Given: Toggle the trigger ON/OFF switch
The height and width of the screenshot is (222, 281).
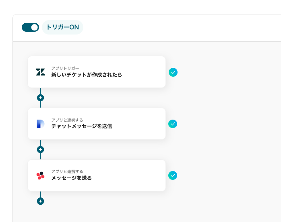Looking at the screenshot, I should [30, 27].
